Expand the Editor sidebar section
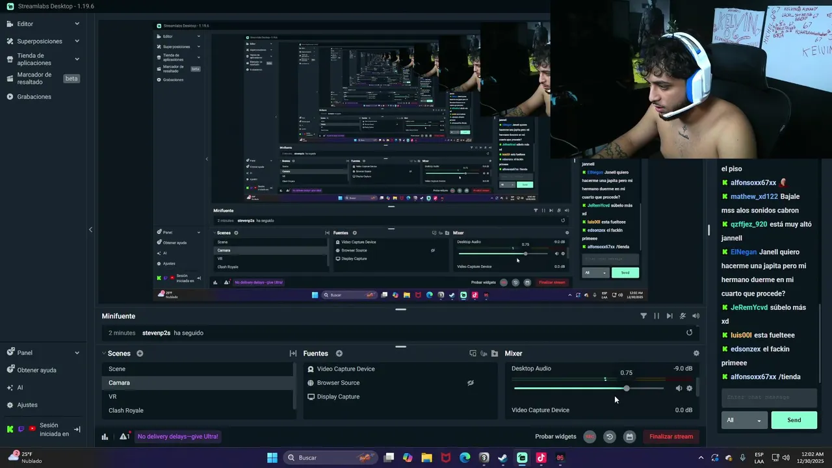 [77, 24]
